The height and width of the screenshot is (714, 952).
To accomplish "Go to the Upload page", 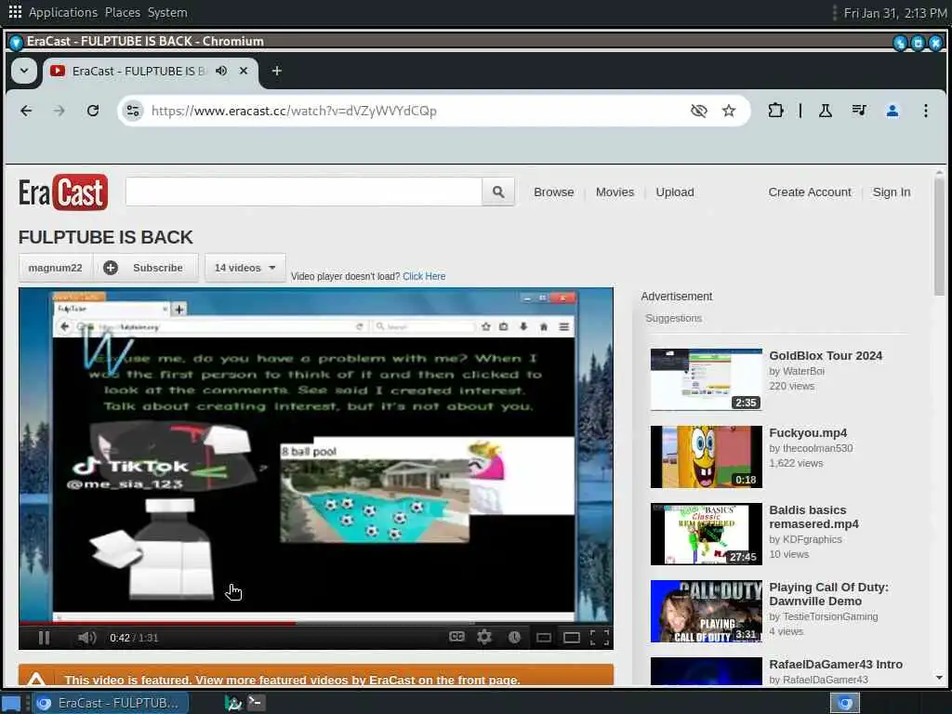I will click(675, 192).
